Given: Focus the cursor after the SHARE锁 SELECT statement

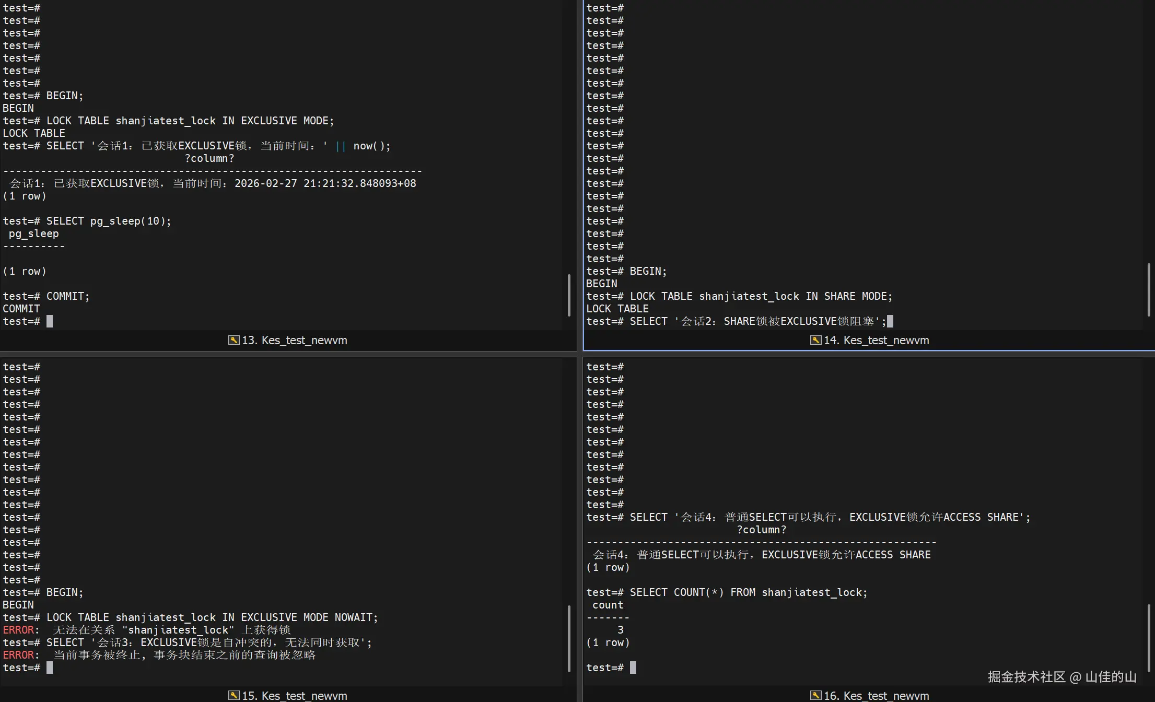Looking at the screenshot, I should pyautogui.click(x=890, y=321).
